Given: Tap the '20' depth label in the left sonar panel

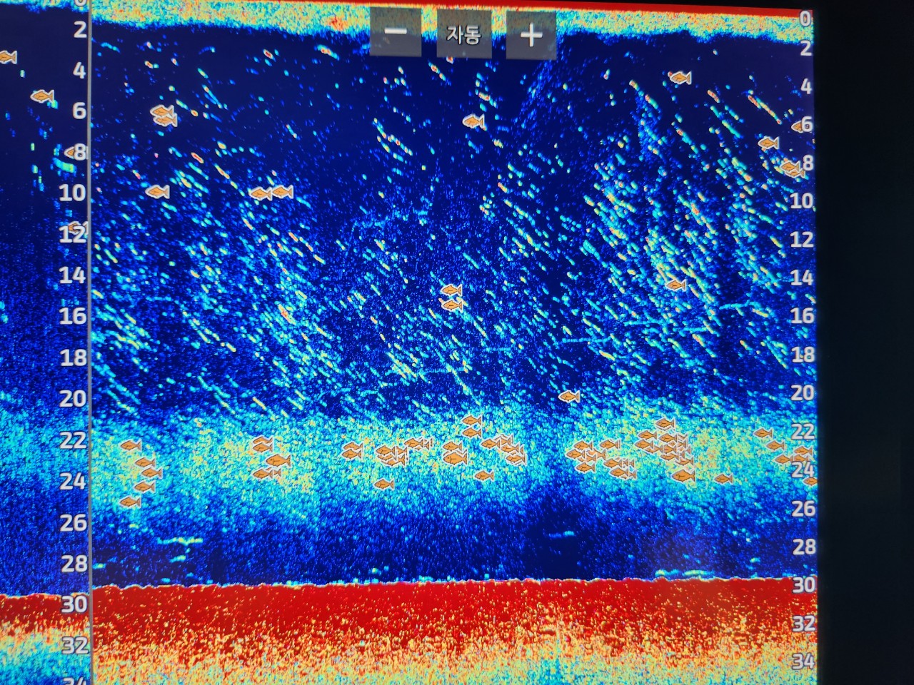Looking at the screenshot, I should coord(73,399).
